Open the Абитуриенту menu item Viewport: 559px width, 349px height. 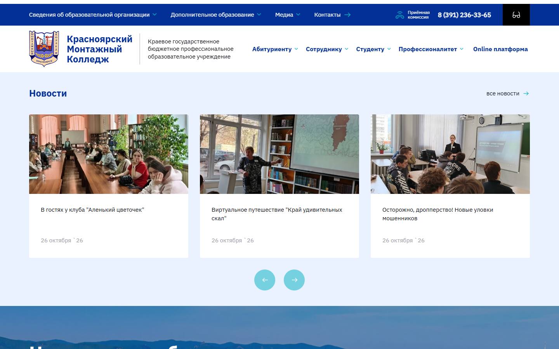(272, 49)
